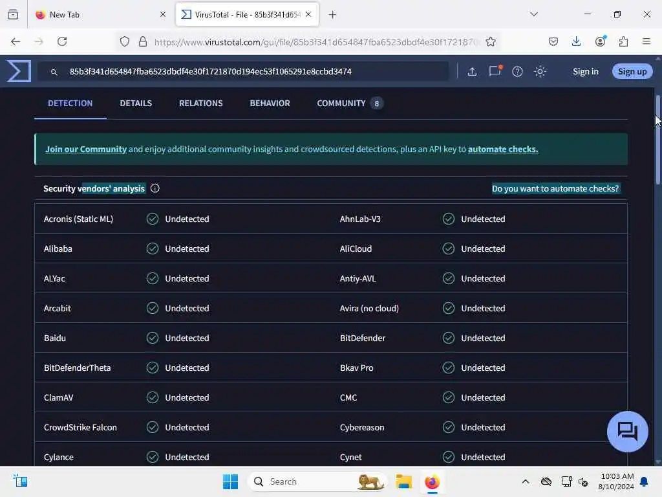
Task: Expand the list all tabs chevron
Action: click(x=534, y=14)
